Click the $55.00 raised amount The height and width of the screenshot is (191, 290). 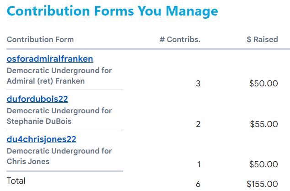(264, 124)
